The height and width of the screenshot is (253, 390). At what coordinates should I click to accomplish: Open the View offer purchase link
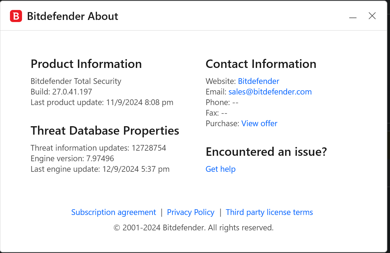coord(259,123)
